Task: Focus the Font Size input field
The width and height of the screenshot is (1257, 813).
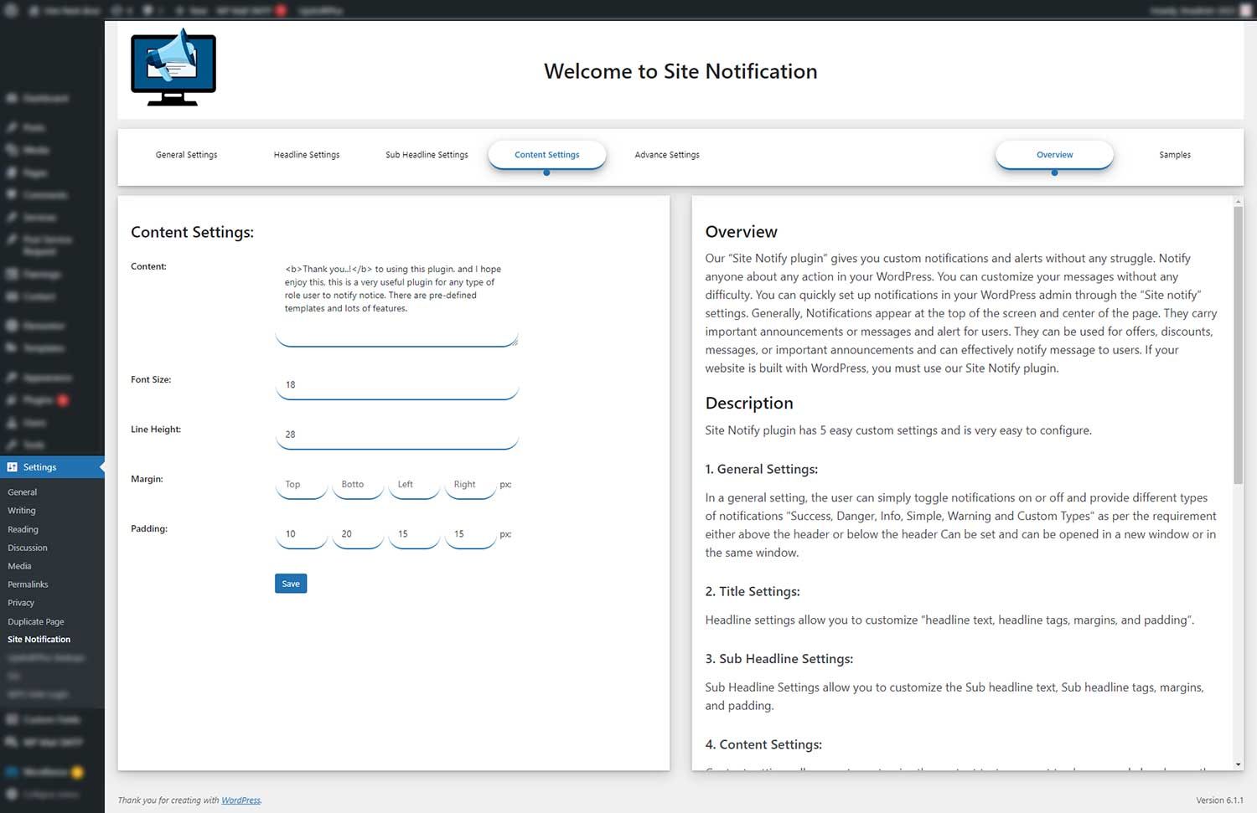Action: [396, 385]
